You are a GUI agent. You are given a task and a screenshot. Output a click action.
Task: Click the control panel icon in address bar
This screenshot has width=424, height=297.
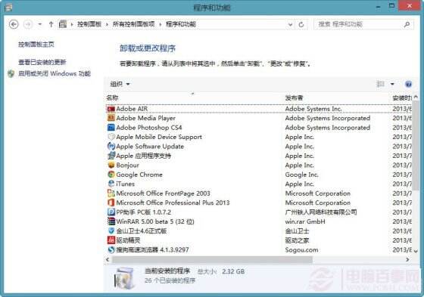pyautogui.click(x=63, y=24)
